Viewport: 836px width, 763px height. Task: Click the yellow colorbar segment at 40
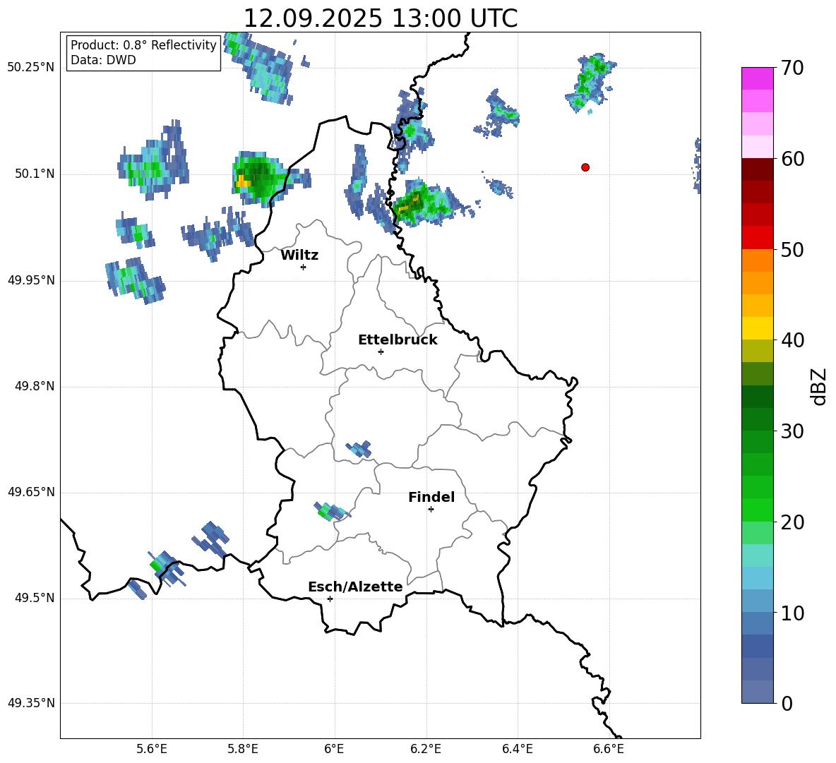pyautogui.click(x=758, y=328)
